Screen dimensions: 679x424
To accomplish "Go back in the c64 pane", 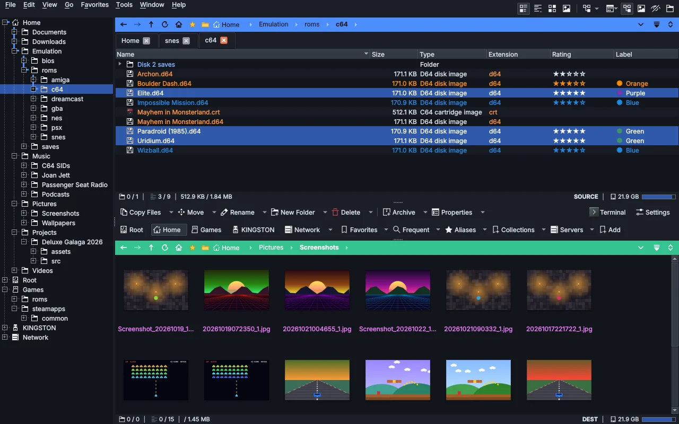I will coord(124,24).
